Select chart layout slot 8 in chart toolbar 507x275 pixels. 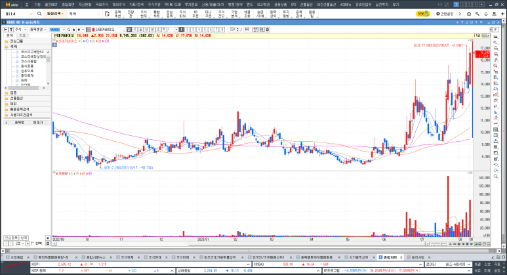pos(222,30)
